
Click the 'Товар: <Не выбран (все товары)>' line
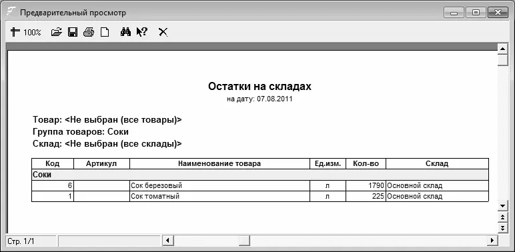107,120
